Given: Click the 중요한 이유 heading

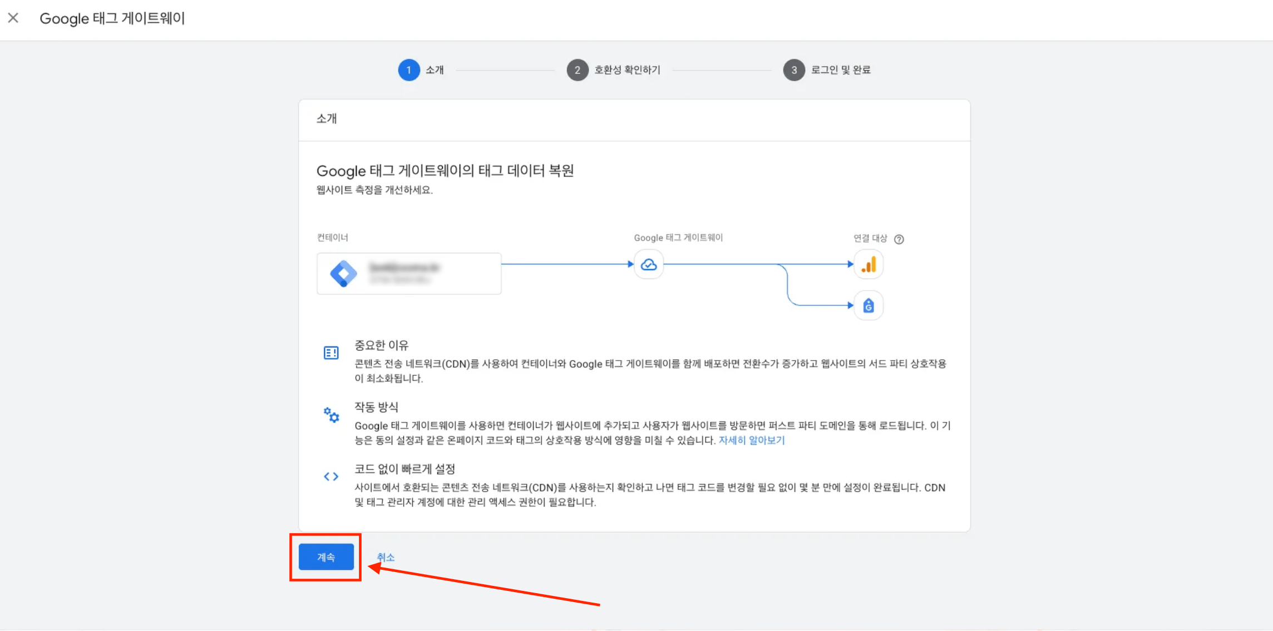Looking at the screenshot, I should pos(382,346).
